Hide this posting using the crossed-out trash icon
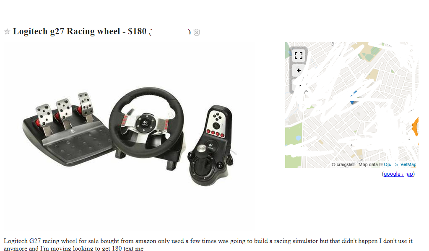This screenshot has width=429, height=251. pyautogui.click(x=196, y=32)
